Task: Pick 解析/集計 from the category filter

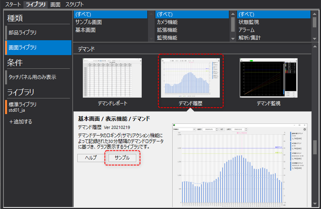Action: coord(250,38)
